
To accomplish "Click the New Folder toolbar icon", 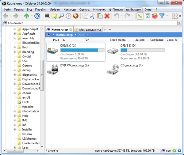I will (54, 16).
